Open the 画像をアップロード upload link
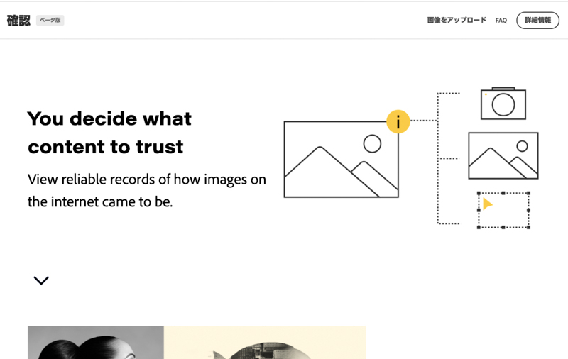The width and height of the screenshot is (568, 359). 457,21
